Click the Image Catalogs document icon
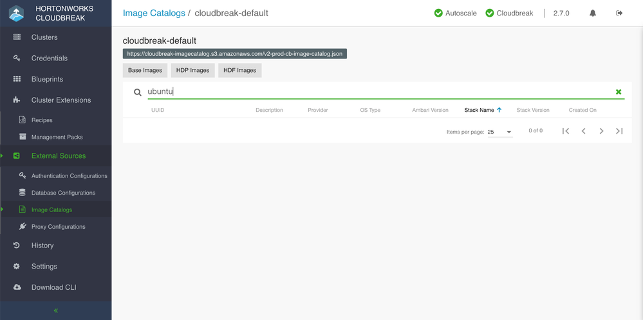The image size is (643, 320). pos(23,209)
